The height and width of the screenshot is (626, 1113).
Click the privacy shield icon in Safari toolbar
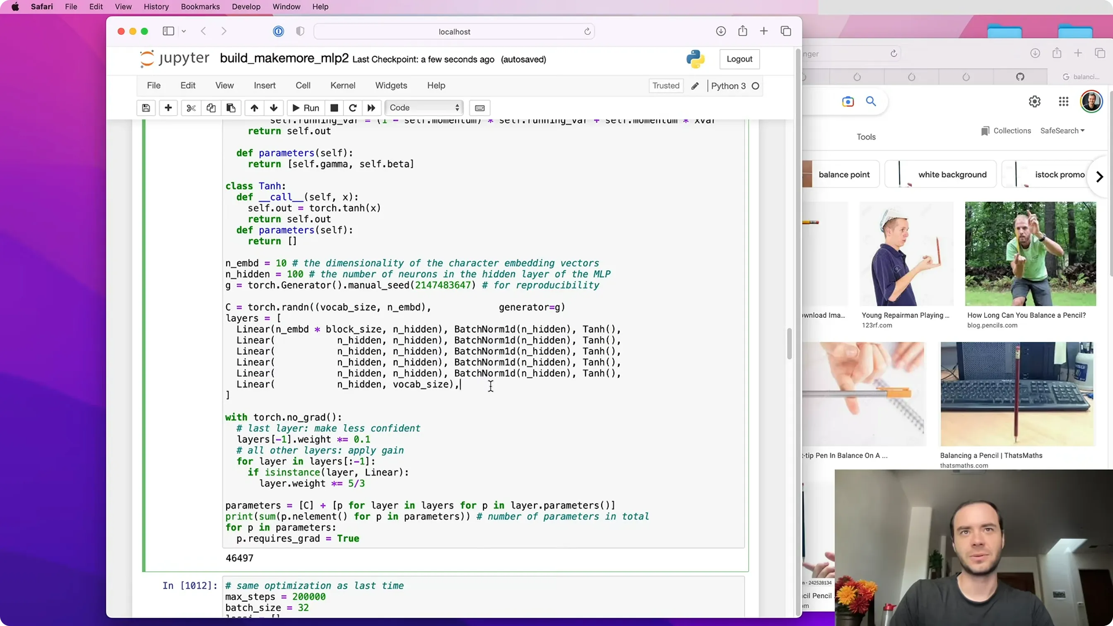[300, 31]
